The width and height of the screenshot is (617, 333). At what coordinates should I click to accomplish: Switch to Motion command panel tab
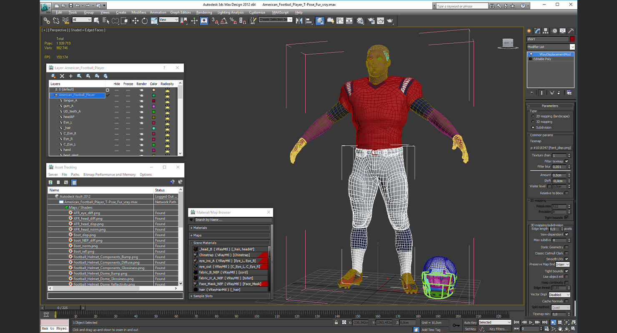pos(554,31)
